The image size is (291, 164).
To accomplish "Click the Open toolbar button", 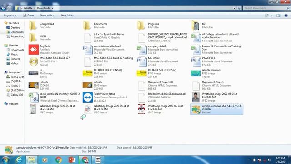I will 29,15.
